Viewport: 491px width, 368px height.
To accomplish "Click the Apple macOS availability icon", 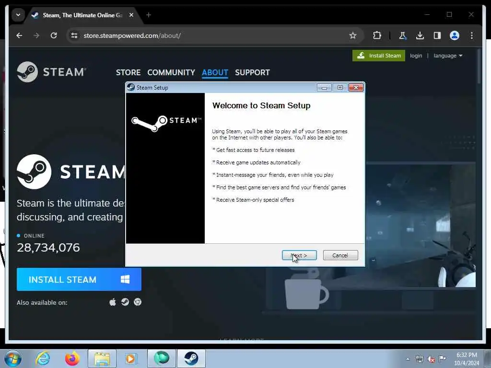I will 113,302.
